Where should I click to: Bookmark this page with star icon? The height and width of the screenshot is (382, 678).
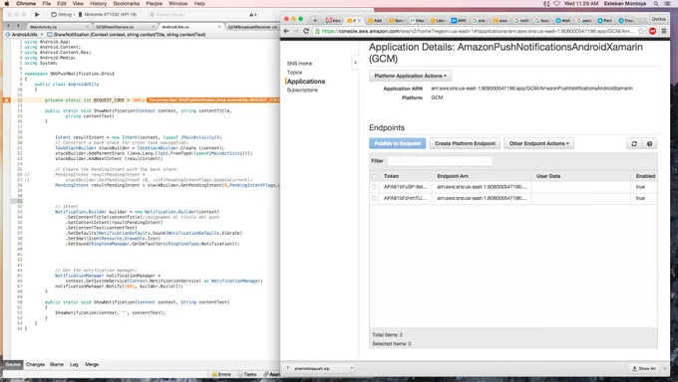641,31
